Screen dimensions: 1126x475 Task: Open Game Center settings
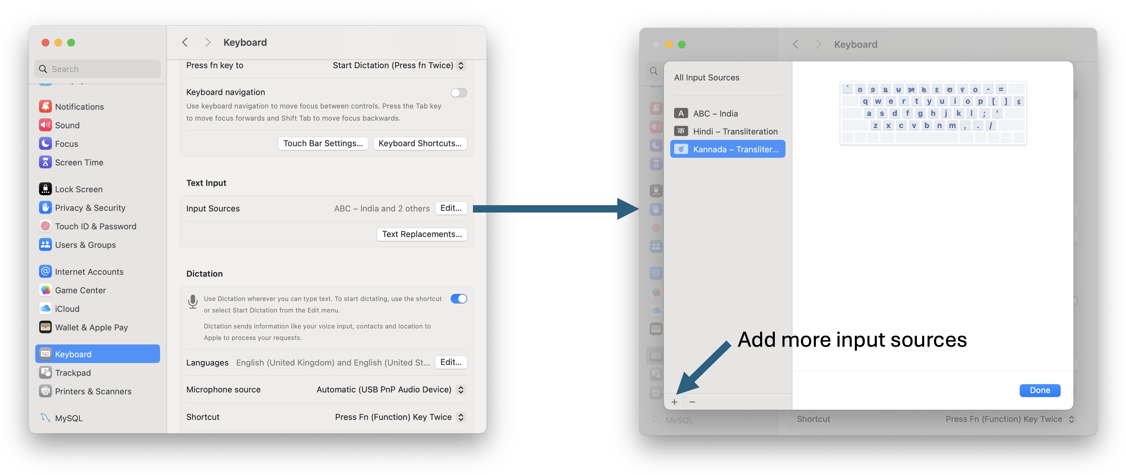pos(97,290)
